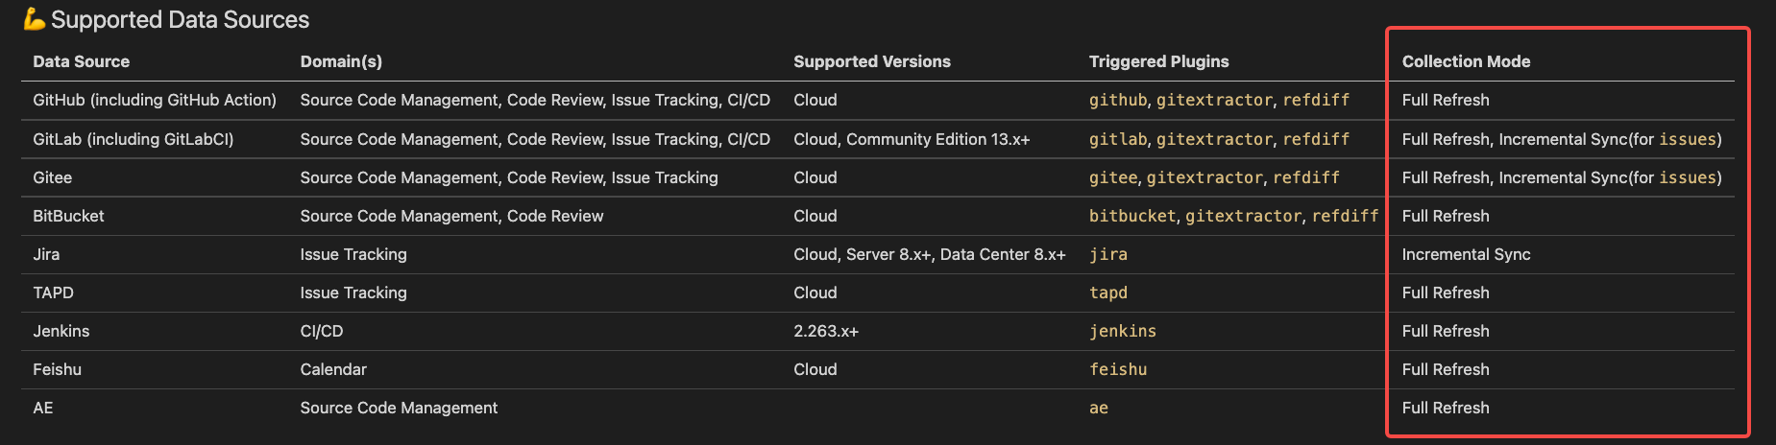Click the refdiff plugin in BitBucket row

point(1345,216)
